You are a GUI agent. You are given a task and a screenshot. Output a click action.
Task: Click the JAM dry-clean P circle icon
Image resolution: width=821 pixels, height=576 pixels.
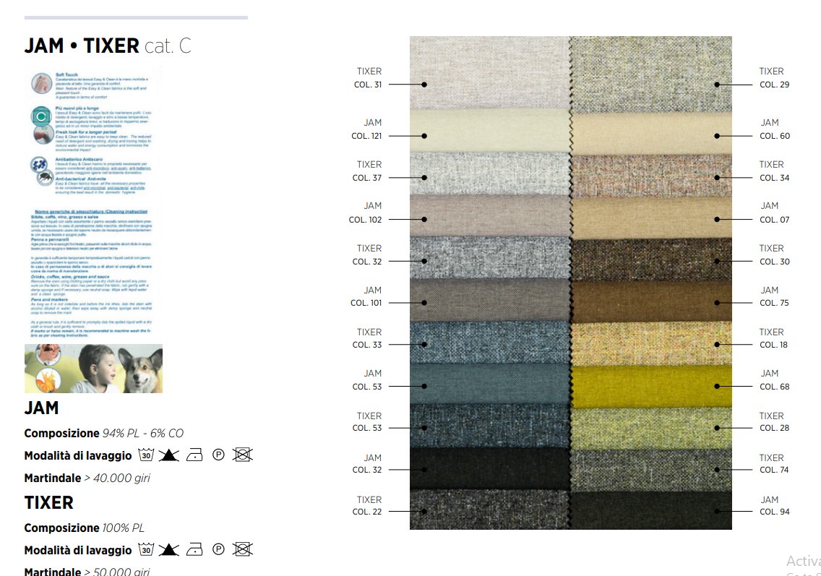click(x=218, y=455)
